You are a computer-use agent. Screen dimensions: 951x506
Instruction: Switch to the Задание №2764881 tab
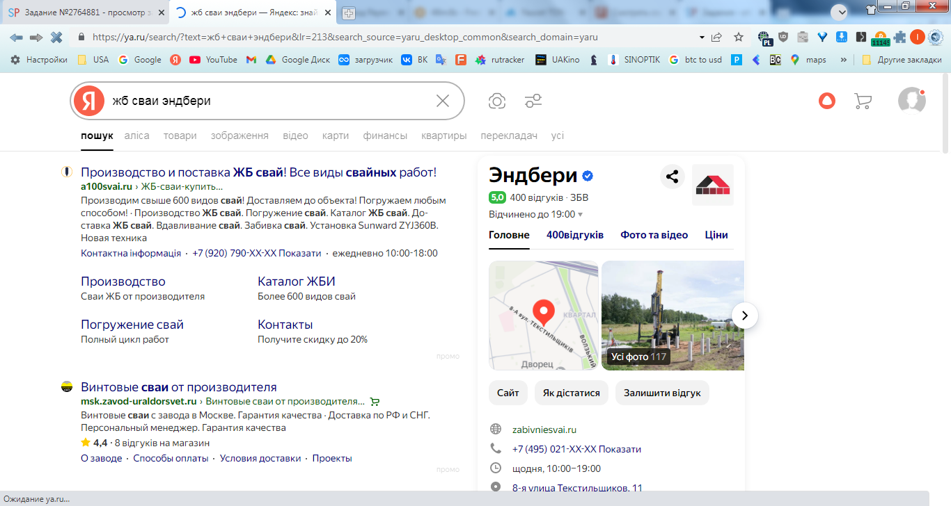[x=85, y=13]
